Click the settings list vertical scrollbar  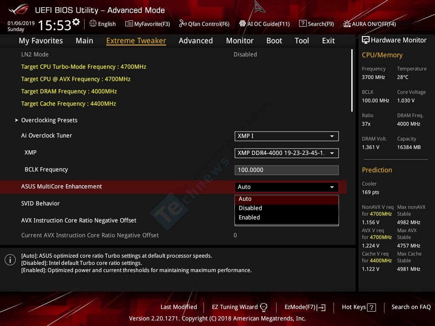[x=352, y=80]
